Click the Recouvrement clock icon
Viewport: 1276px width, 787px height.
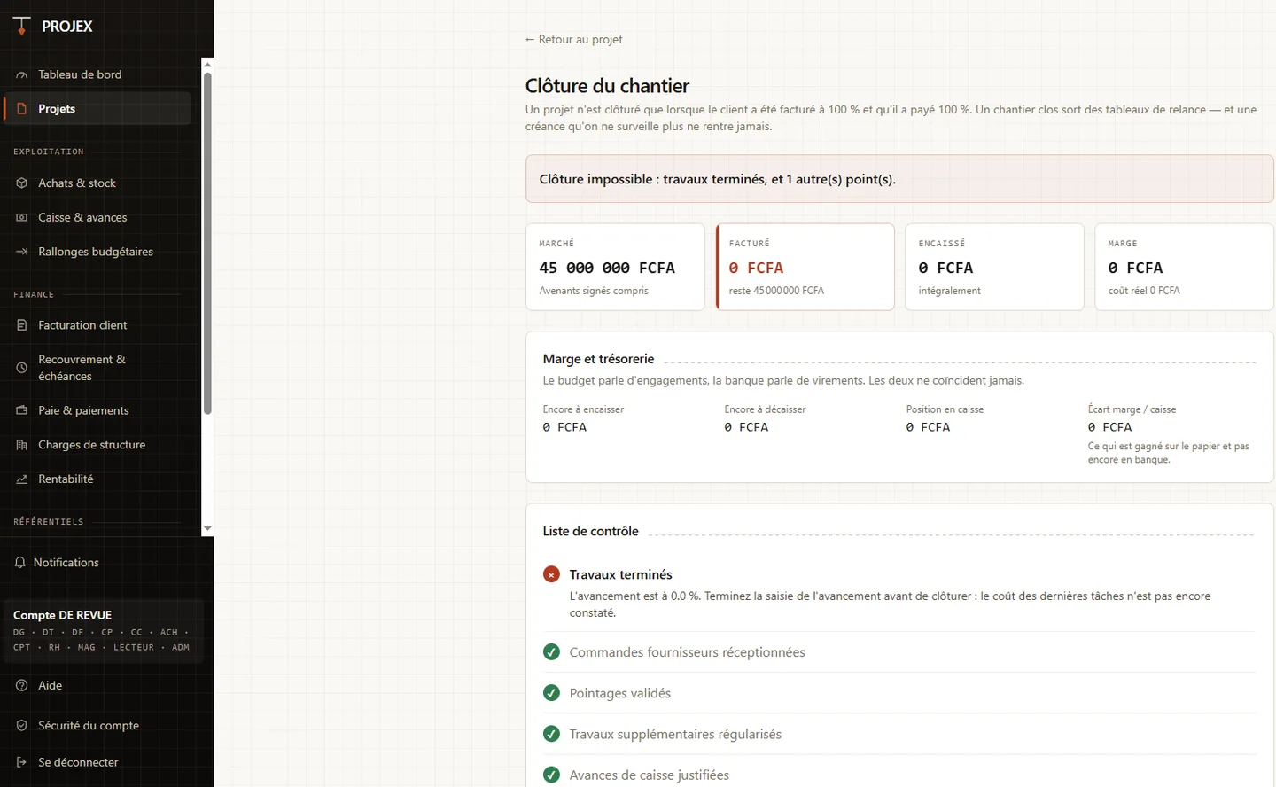22,368
